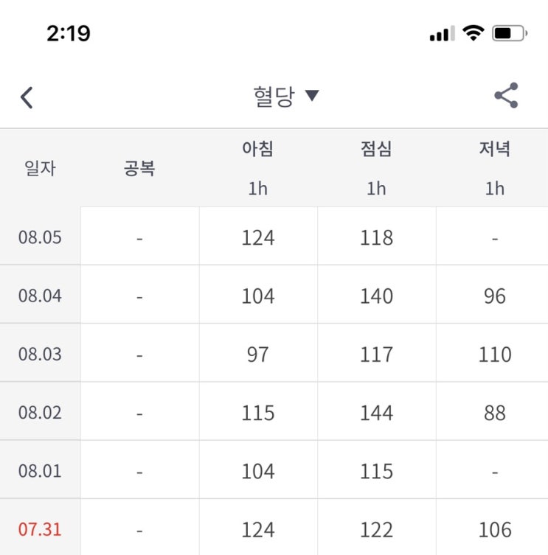Image resolution: width=548 pixels, height=555 pixels.
Task: Select the 공복 column header
Action: pyautogui.click(x=139, y=168)
